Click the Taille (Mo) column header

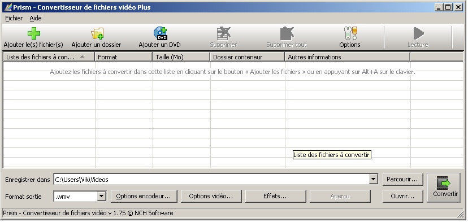tap(181, 56)
